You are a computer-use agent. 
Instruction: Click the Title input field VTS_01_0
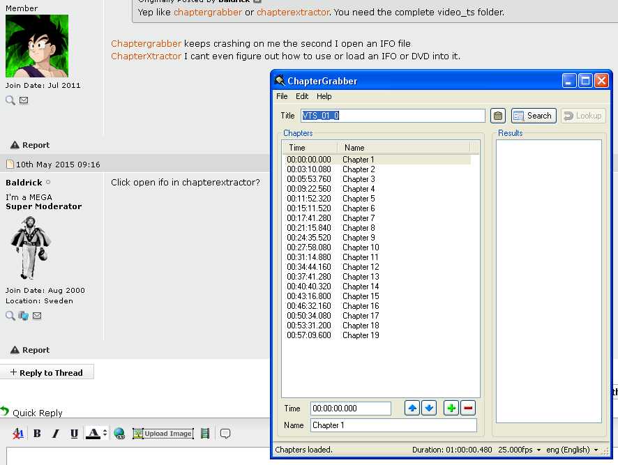click(x=393, y=116)
